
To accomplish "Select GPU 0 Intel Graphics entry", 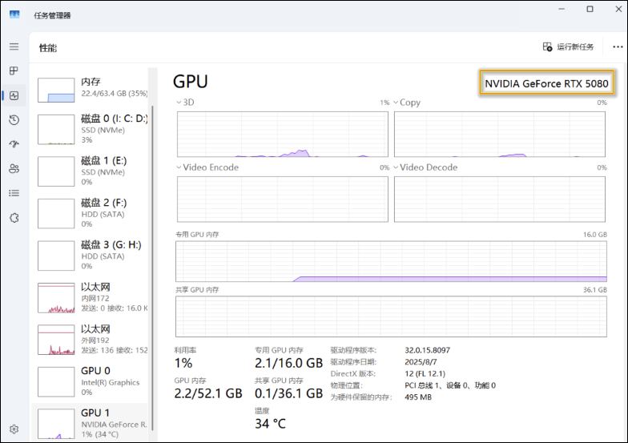I will [92, 381].
